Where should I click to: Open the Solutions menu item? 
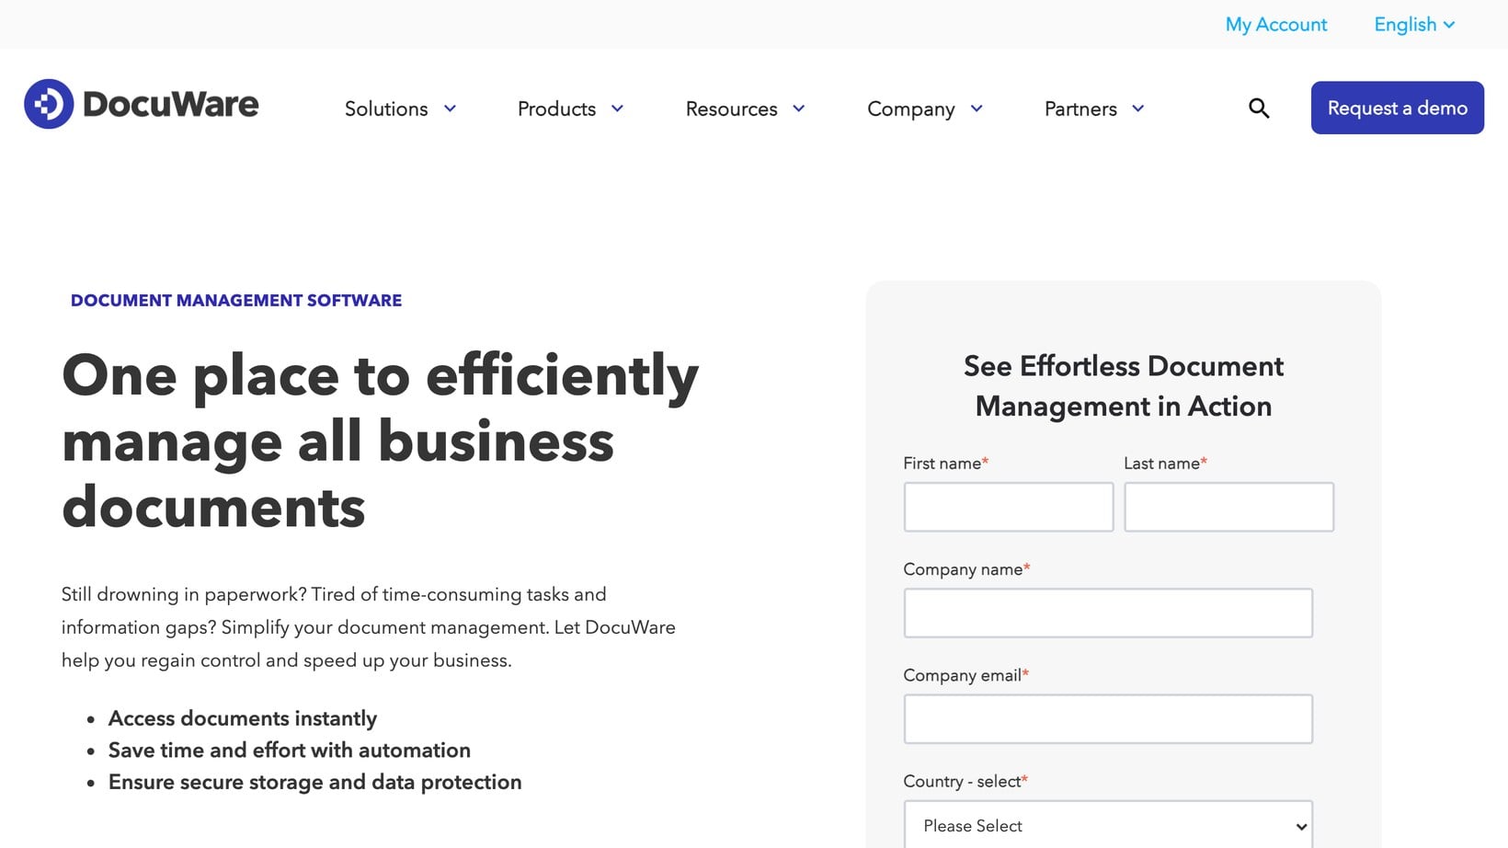[x=386, y=109]
